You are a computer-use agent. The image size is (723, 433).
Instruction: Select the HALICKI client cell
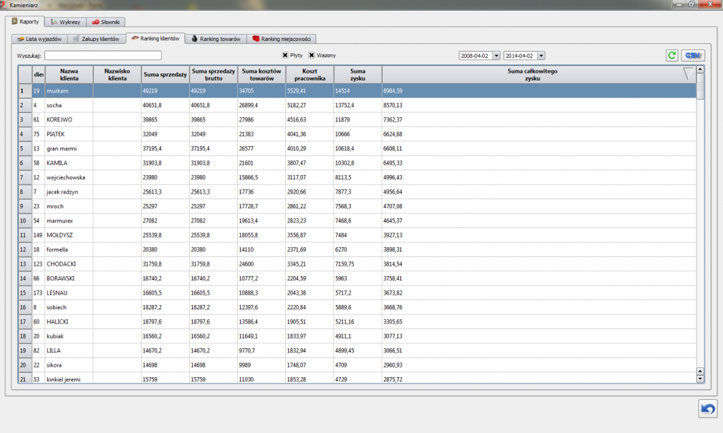click(x=69, y=322)
